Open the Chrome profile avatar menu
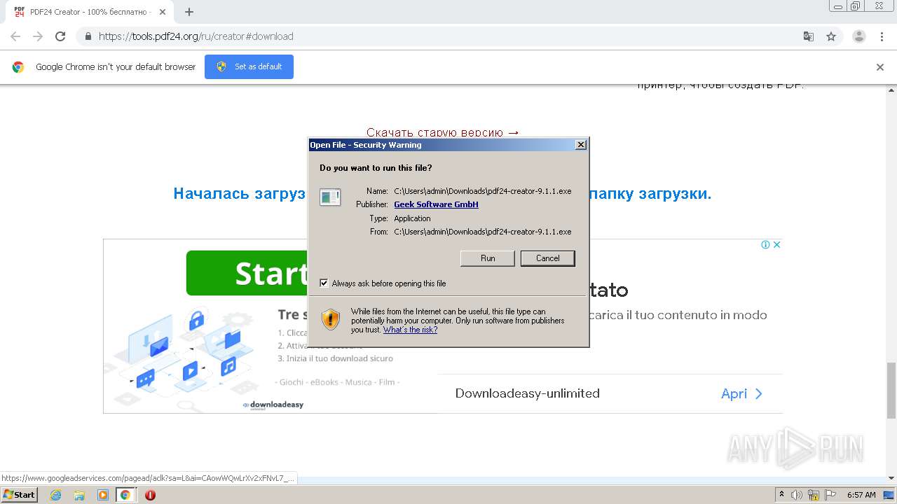Screen dimensions: 897x504 pyautogui.click(x=859, y=36)
